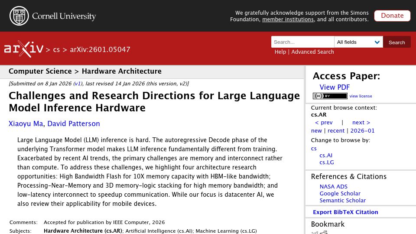Browse by cs.LG category
Viewport: 416px width, 234px height.
click(327, 162)
